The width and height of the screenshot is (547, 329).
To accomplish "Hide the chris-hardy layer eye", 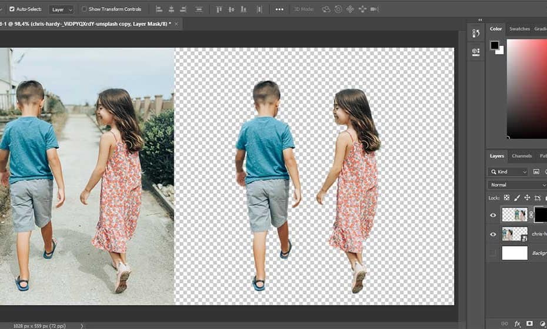I will [493, 234].
